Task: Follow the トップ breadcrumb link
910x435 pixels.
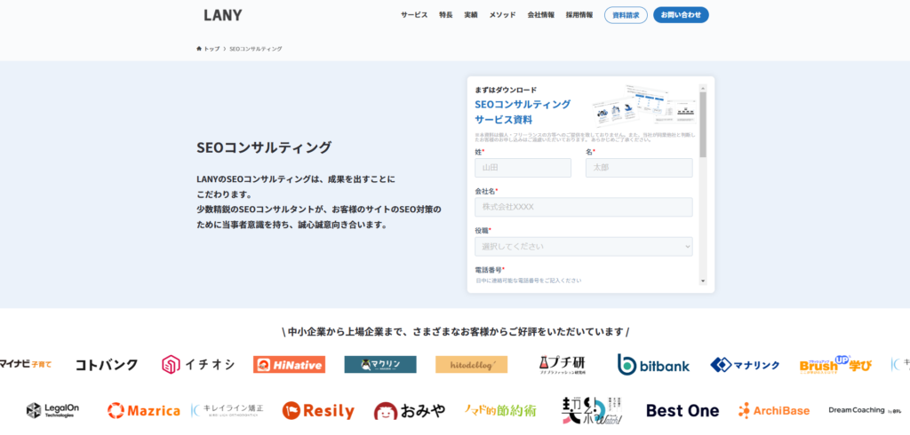Action: coord(212,49)
